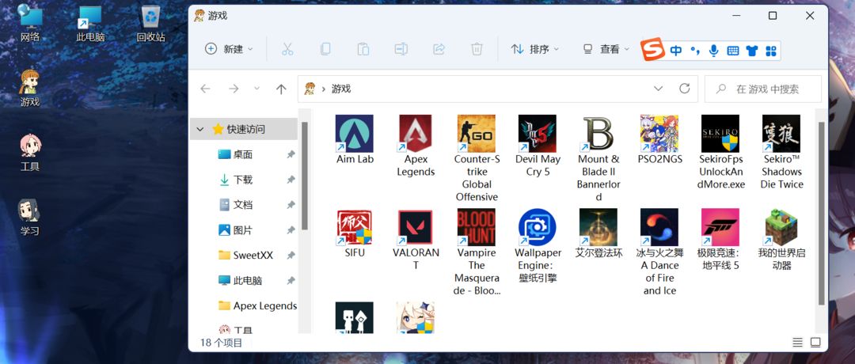Click the 在 游戏 中搜索 search box

(763, 89)
